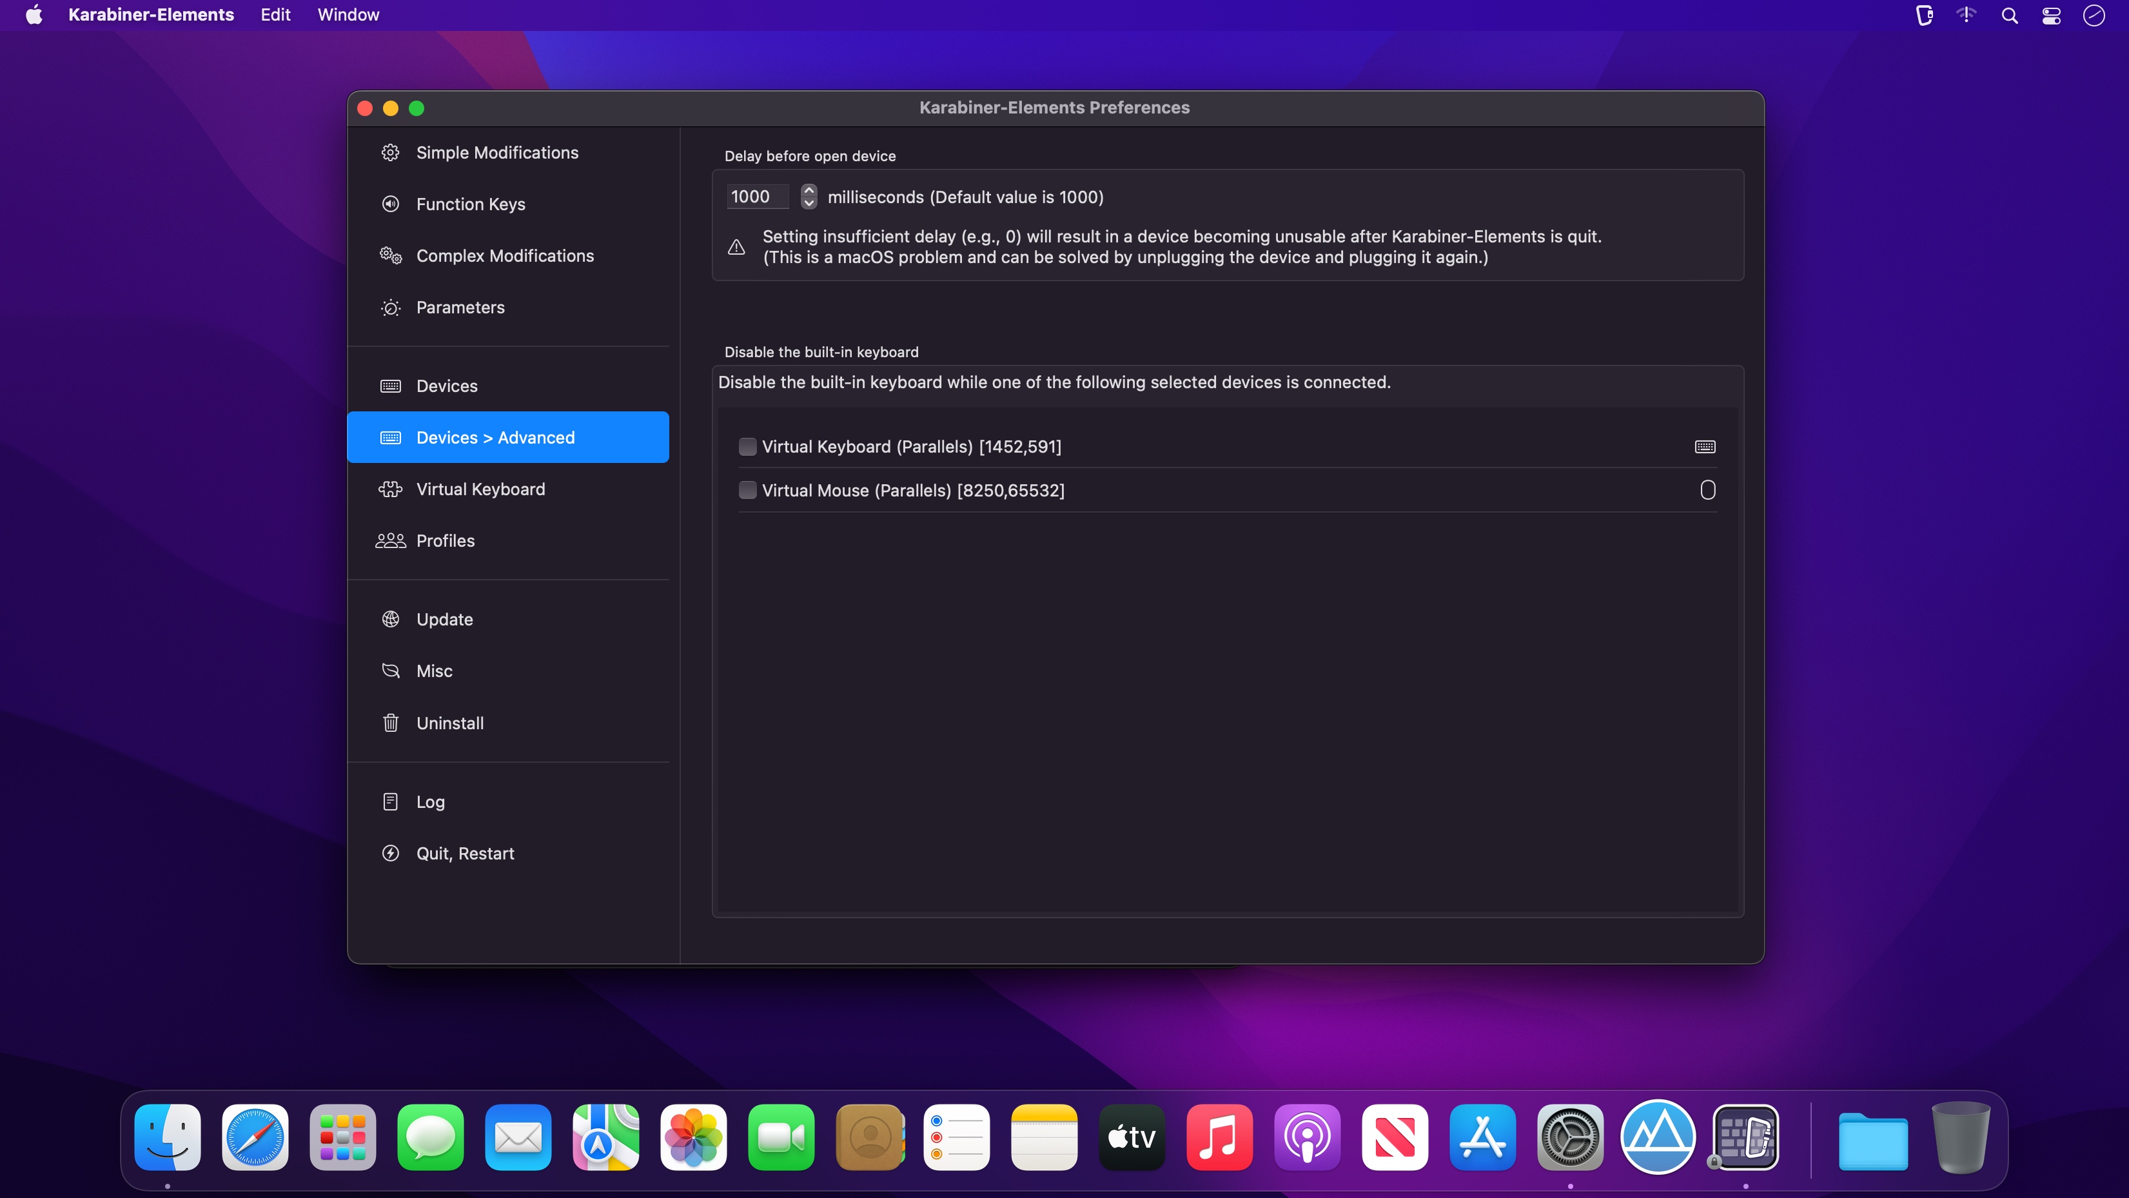Viewport: 2129px width, 1198px height.
Task: Open the Window menu
Action: tap(348, 15)
